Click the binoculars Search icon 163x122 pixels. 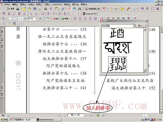(80, 9)
